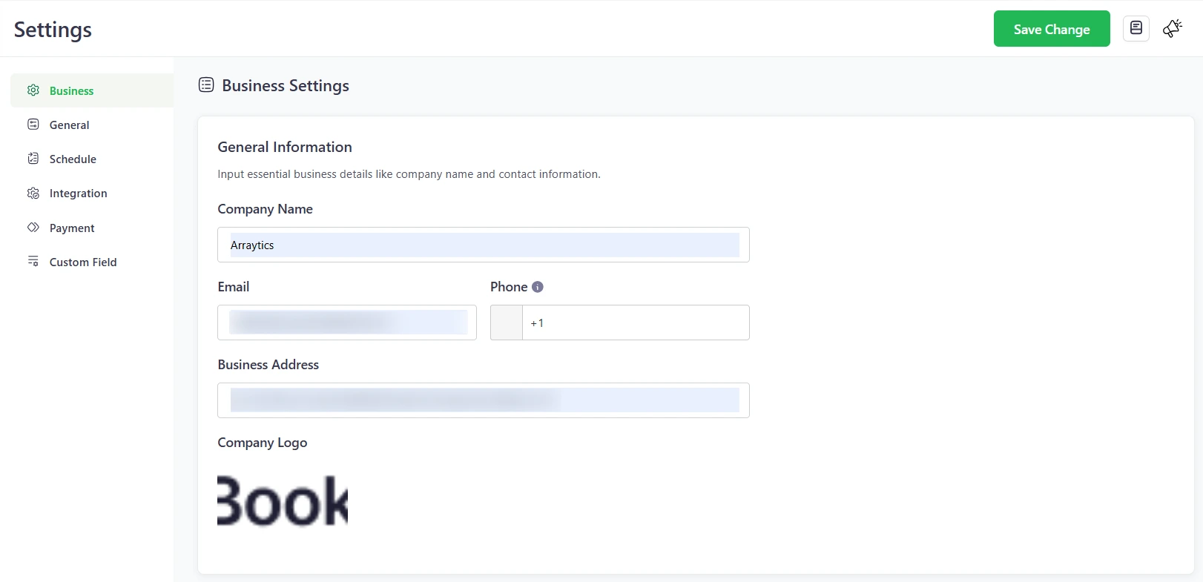Open the phone country code dropdown

pos(507,323)
